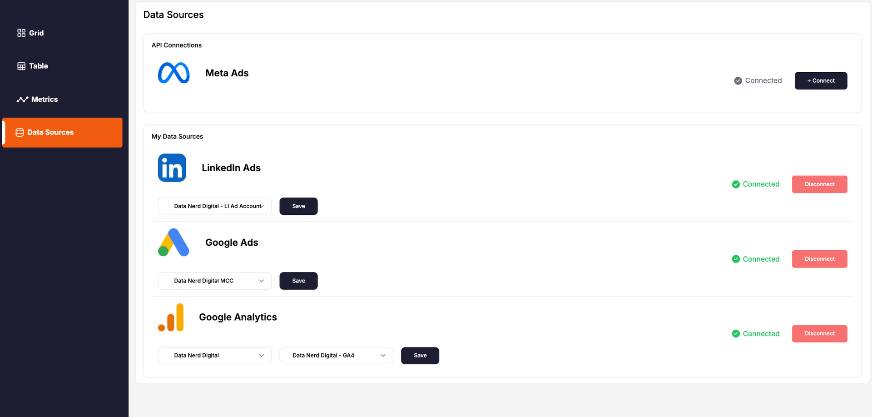Go to the Metrics page
The height and width of the screenshot is (417, 872).
(x=45, y=99)
